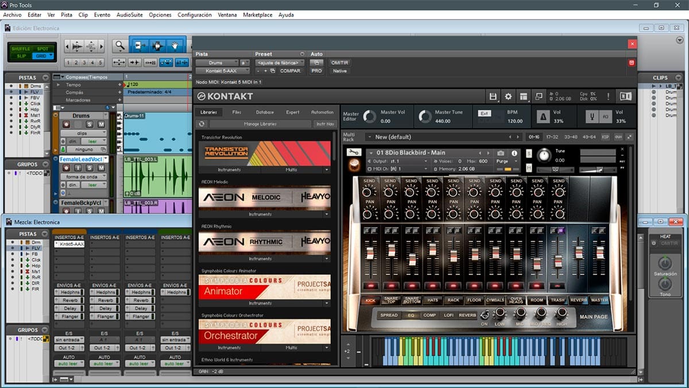Refresh Kontakt libraries list
689x388 pixels.
(202, 124)
